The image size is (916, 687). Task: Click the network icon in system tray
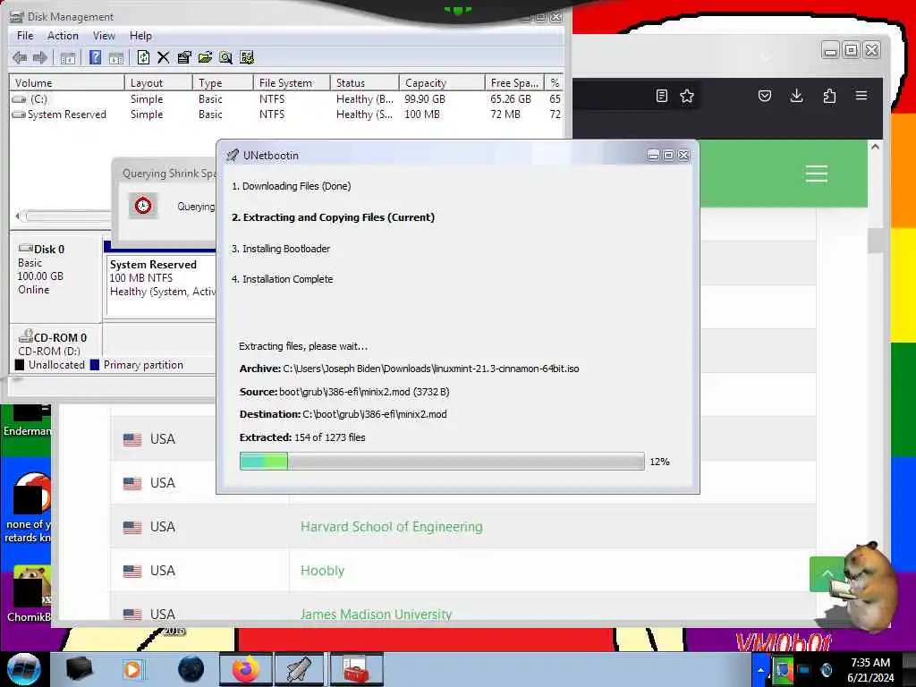pyautogui.click(x=804, y=669)
